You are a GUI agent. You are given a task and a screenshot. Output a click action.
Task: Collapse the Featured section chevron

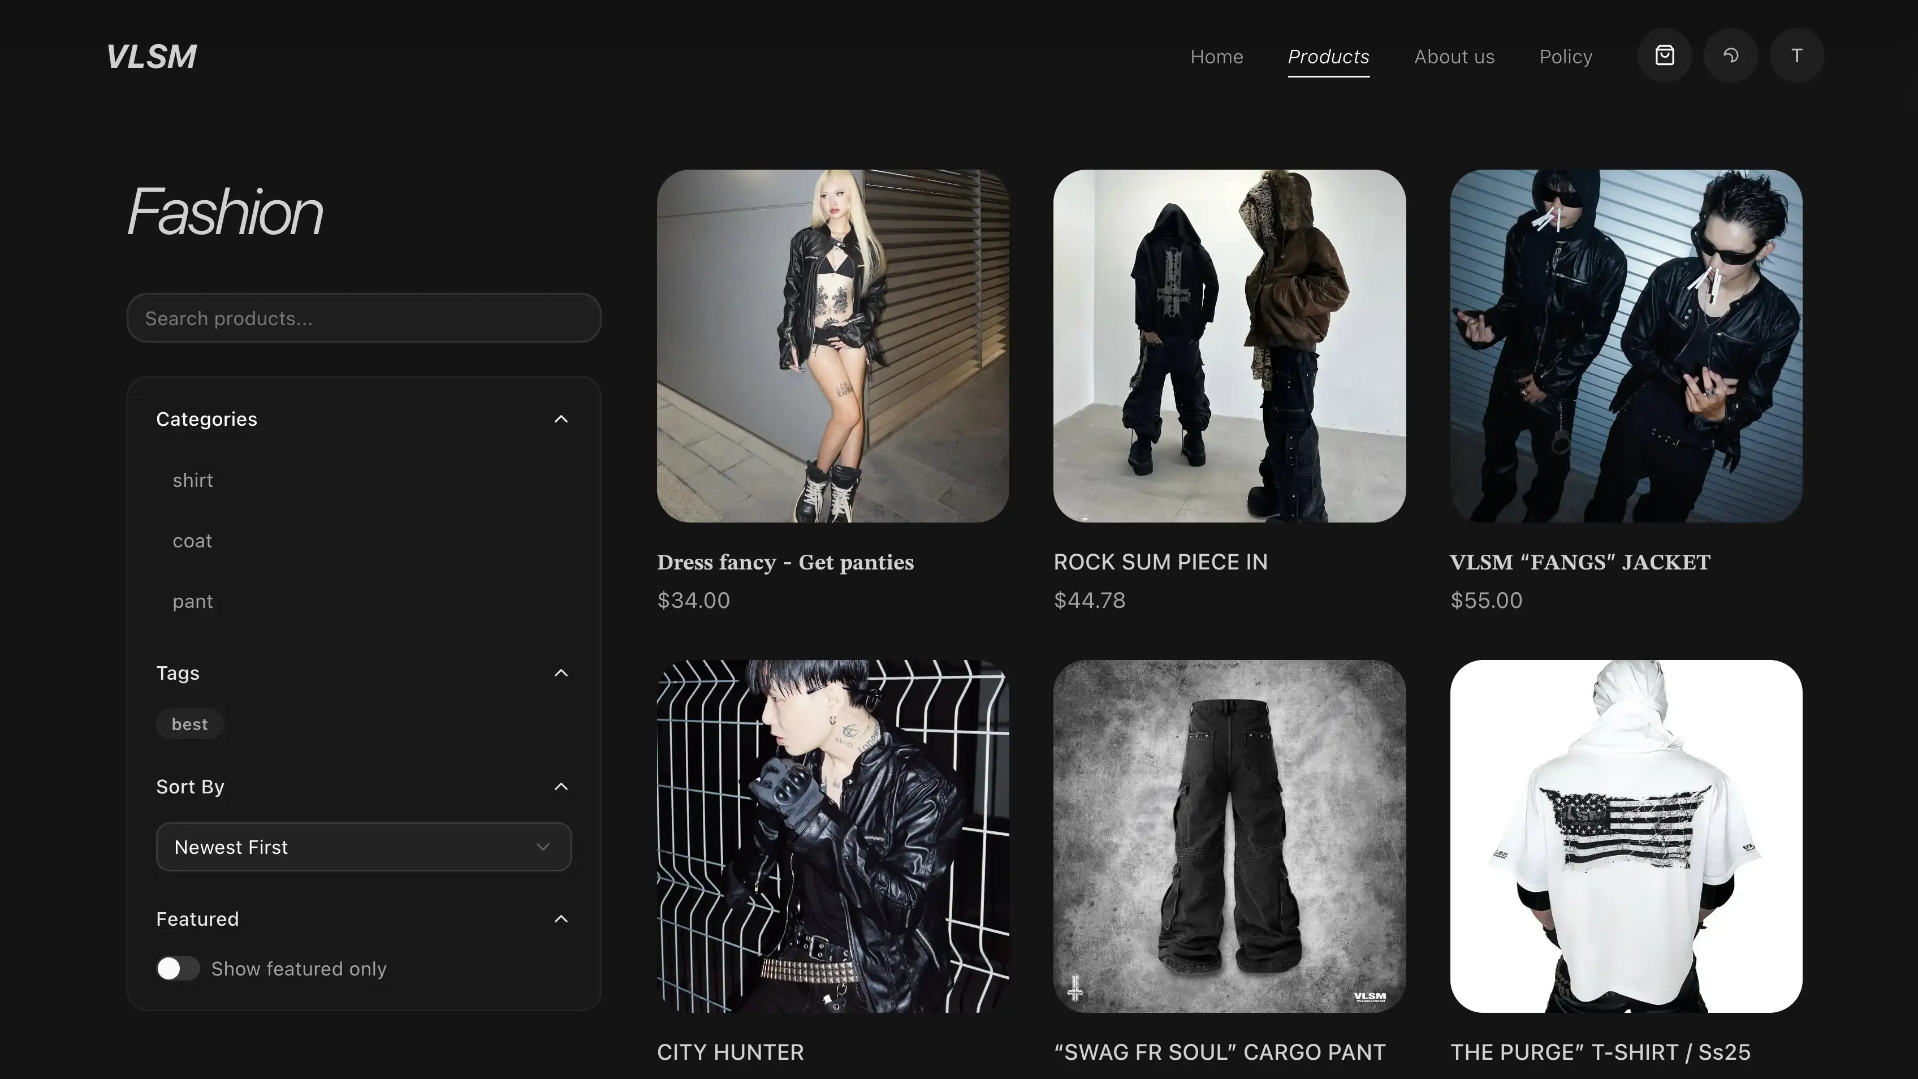[x=561, y=919]
